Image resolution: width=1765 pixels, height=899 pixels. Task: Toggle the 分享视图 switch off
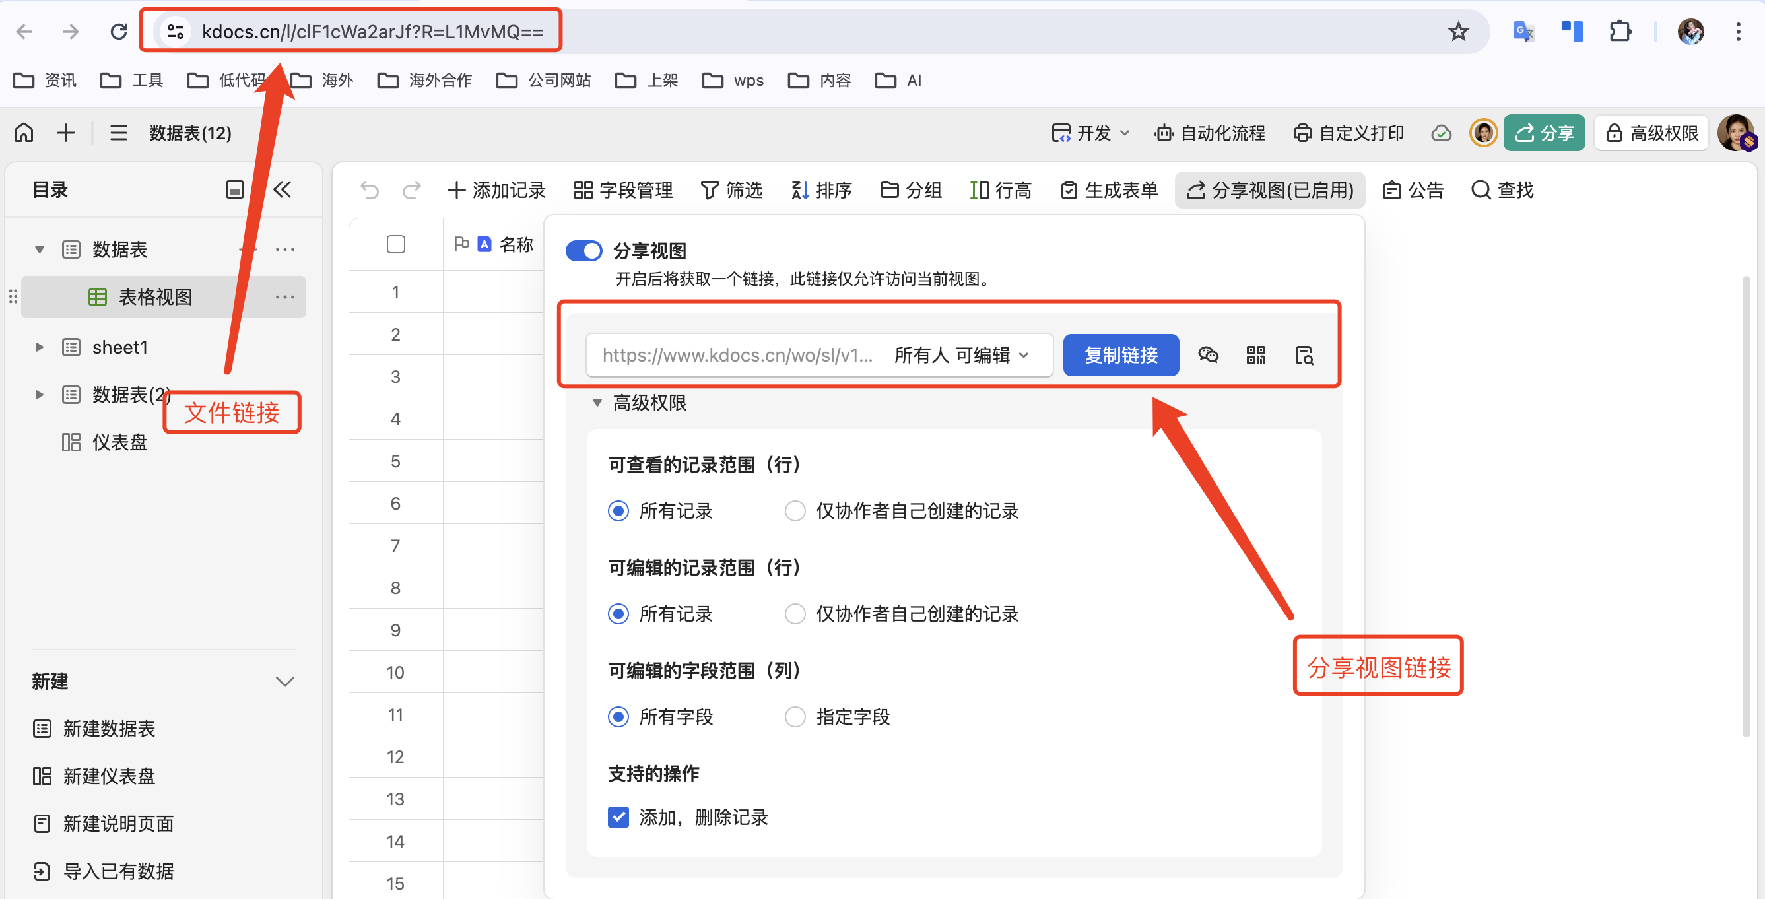[x=583, y=251]
